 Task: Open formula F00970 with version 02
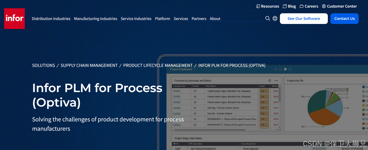[x=177, y=97]
